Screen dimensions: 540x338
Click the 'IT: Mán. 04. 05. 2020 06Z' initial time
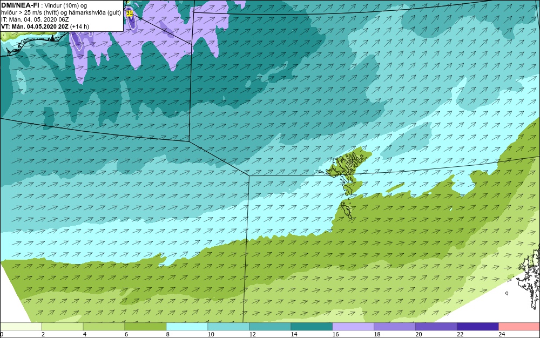pyautogui.click(x=35, y=19)
